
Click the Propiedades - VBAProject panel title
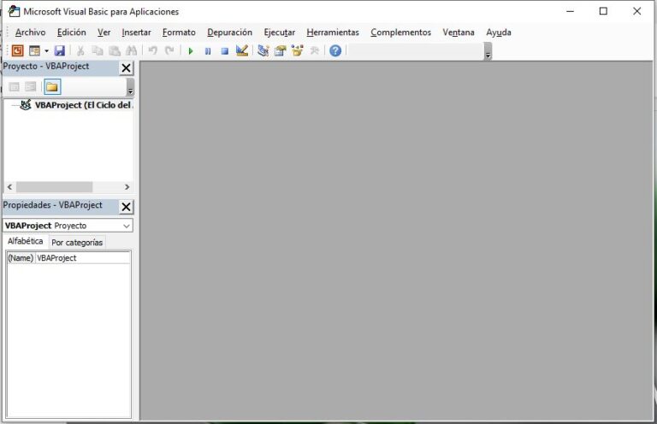pyautogui.click(x=52, y=205)
